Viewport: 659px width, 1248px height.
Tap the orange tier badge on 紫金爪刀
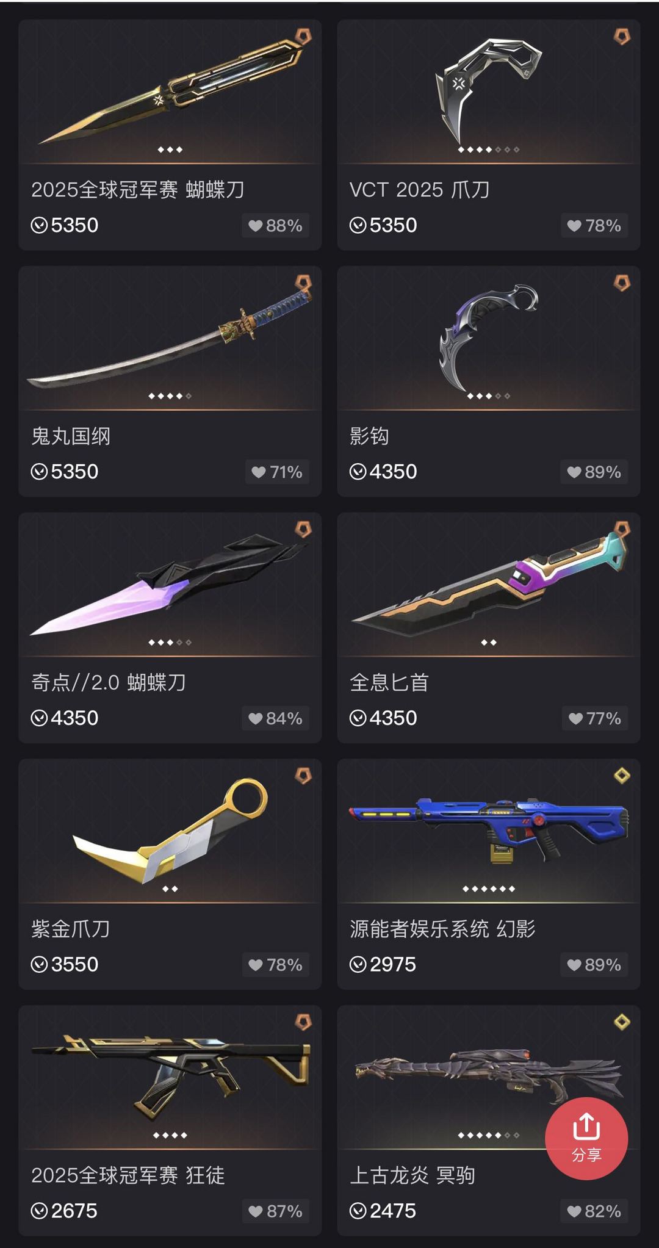click(x=303, y=775)
